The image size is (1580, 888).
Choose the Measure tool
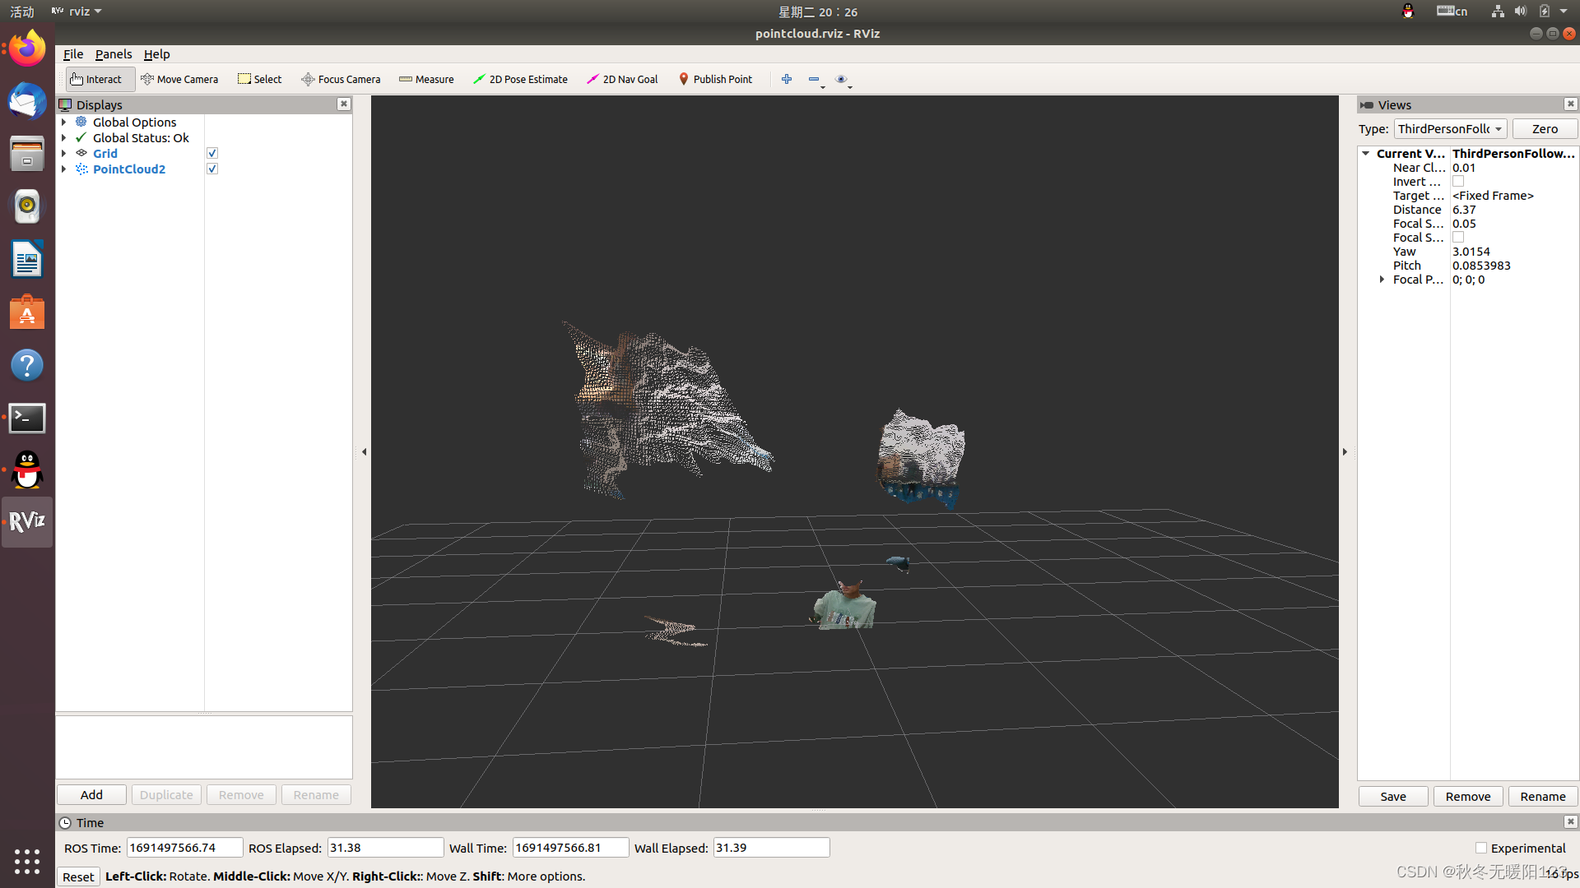(x=426, y=79)
